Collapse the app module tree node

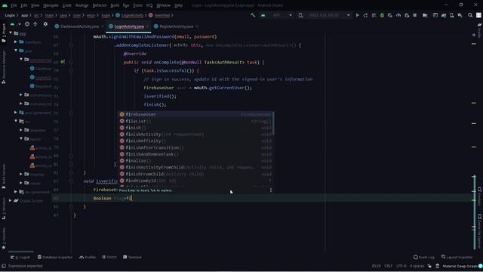coord(11,33)
